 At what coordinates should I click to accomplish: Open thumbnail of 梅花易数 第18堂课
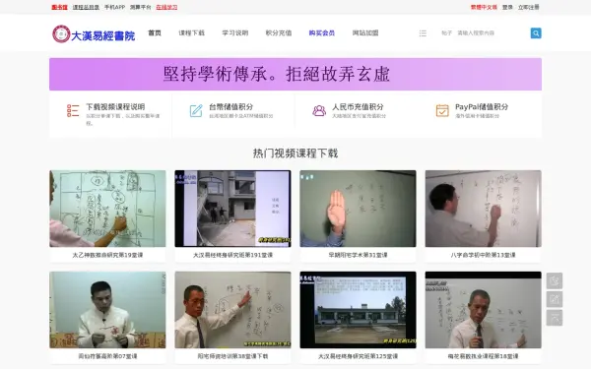coord(484,310)
